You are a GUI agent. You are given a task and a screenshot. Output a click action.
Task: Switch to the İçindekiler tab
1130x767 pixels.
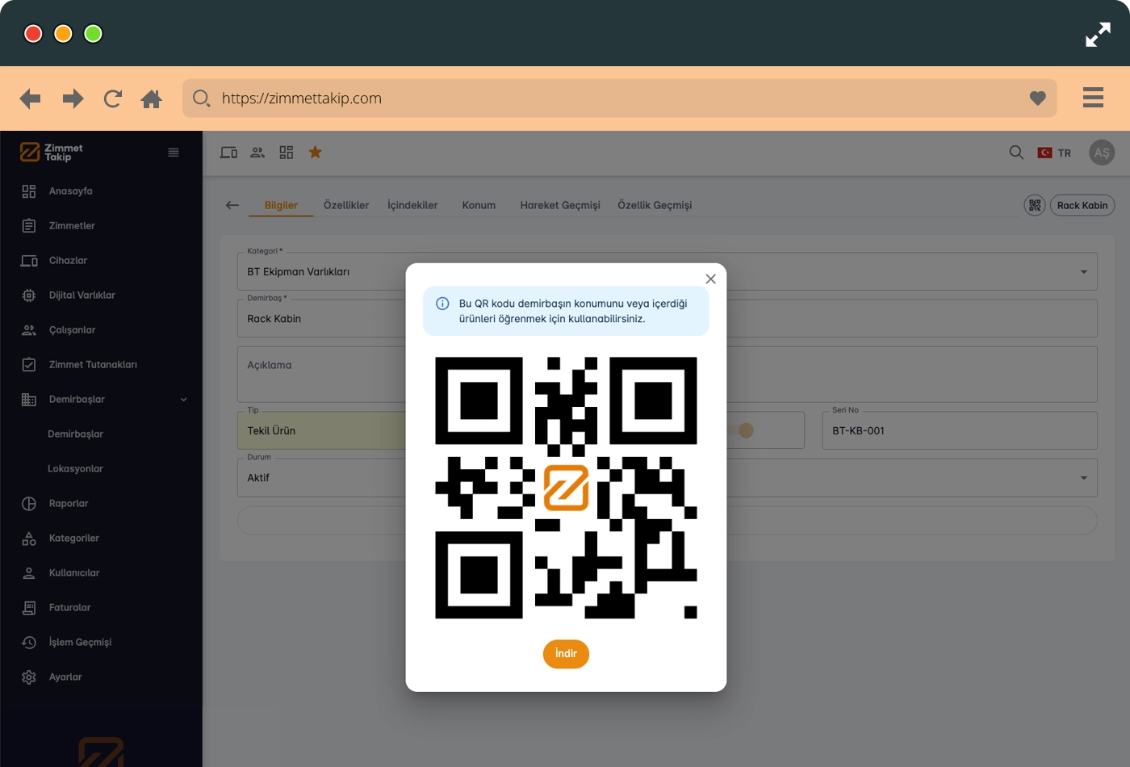pos(412,205)
